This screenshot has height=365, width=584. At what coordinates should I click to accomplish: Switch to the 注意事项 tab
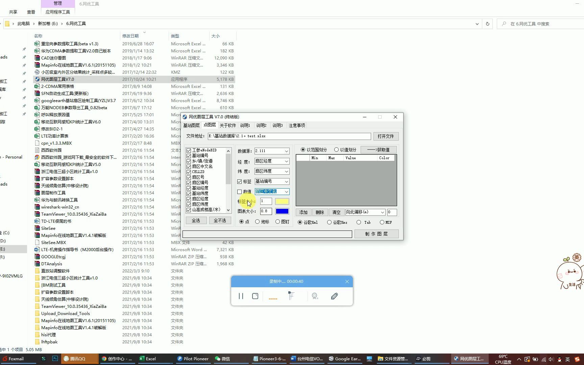click(x=297, y=125)
